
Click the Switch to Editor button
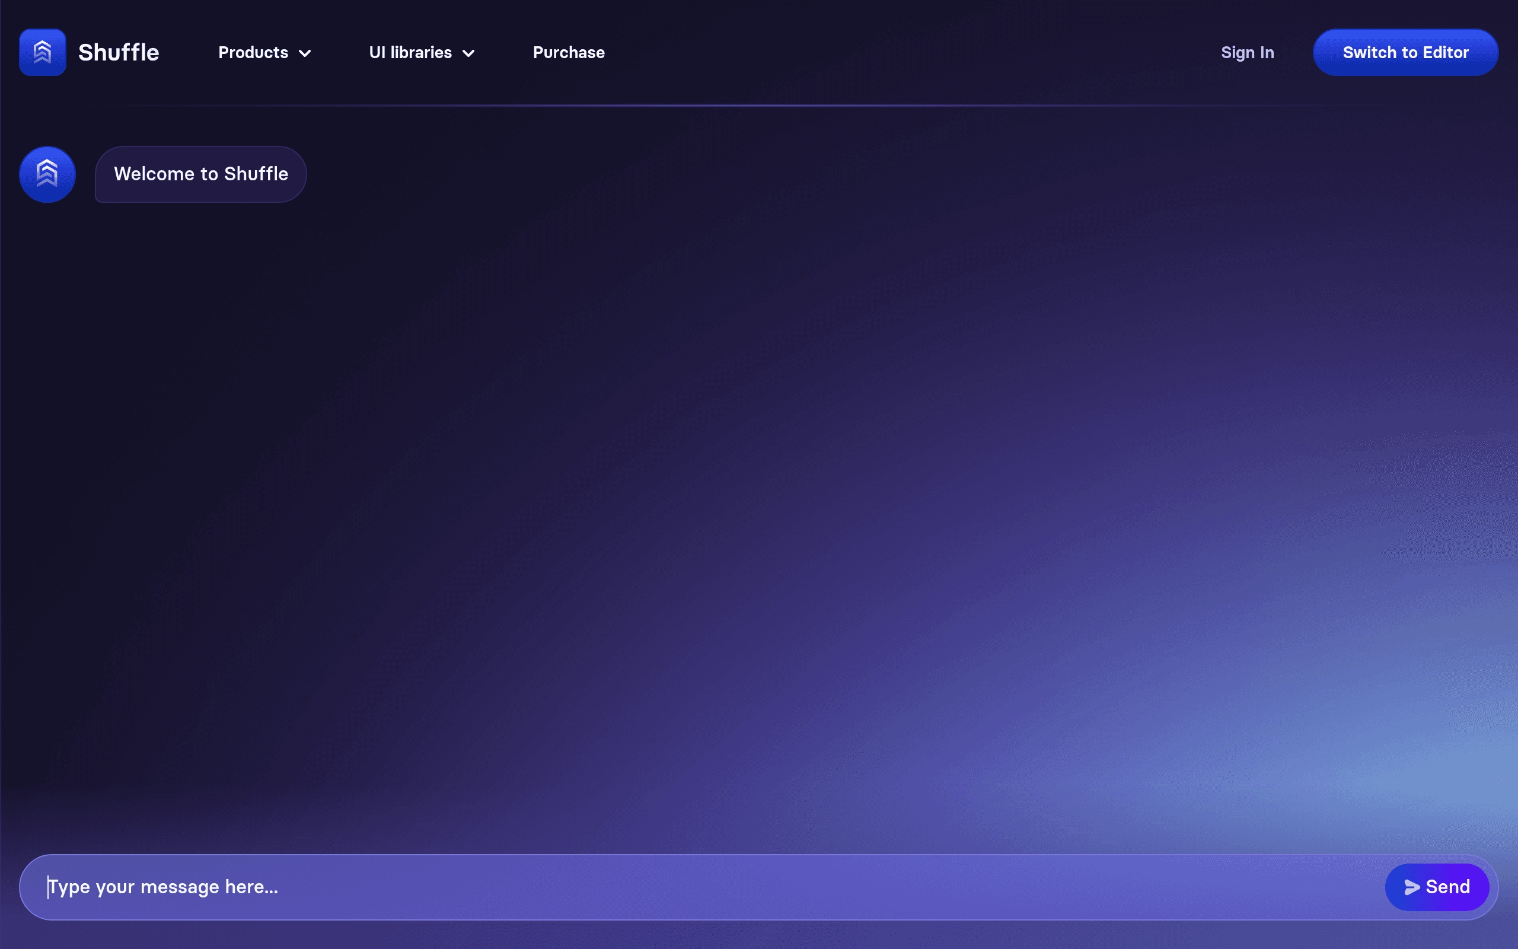tap(1405, 52)
